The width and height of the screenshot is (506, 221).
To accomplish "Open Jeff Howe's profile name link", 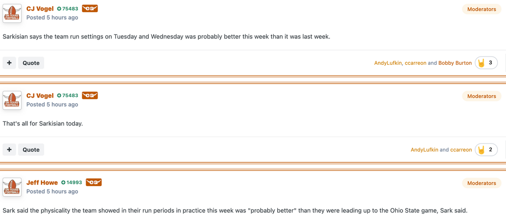I will (42, 183).
